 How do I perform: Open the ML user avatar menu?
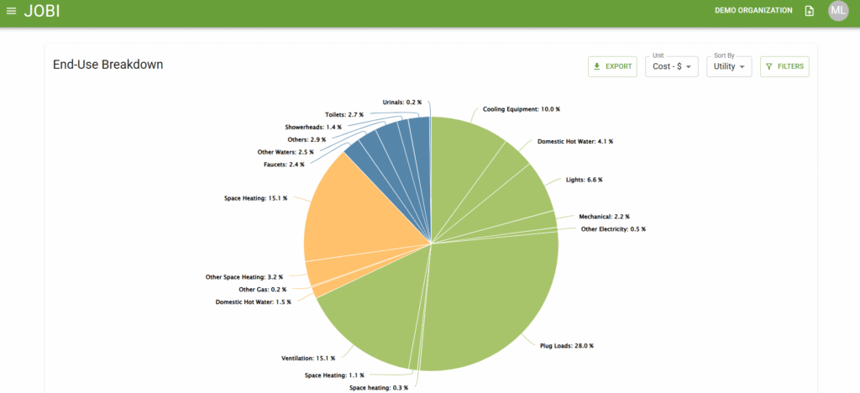click(838, 11)
